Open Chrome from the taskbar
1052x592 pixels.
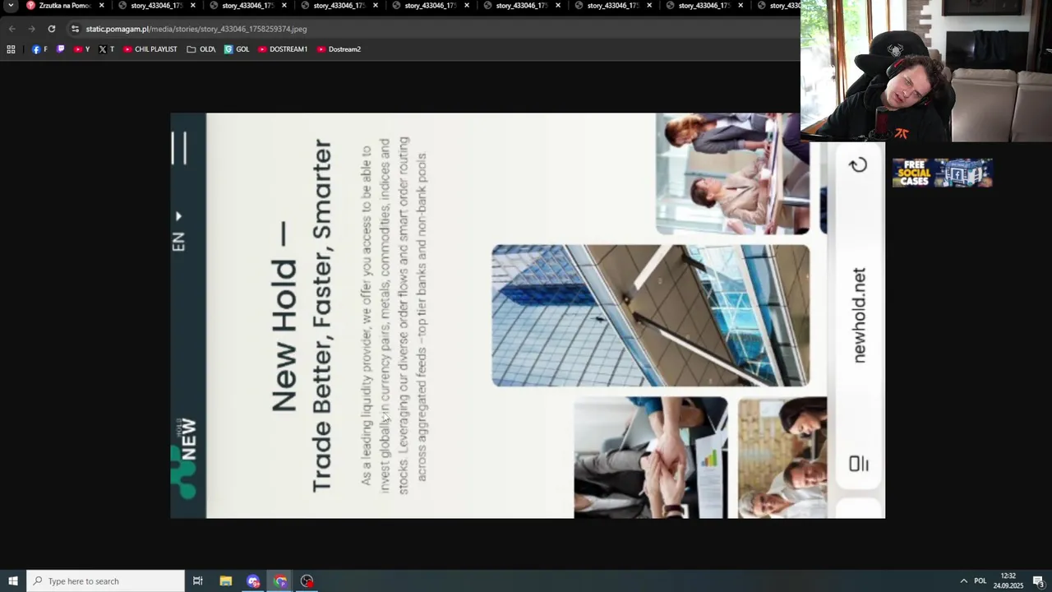click(280, 581)
